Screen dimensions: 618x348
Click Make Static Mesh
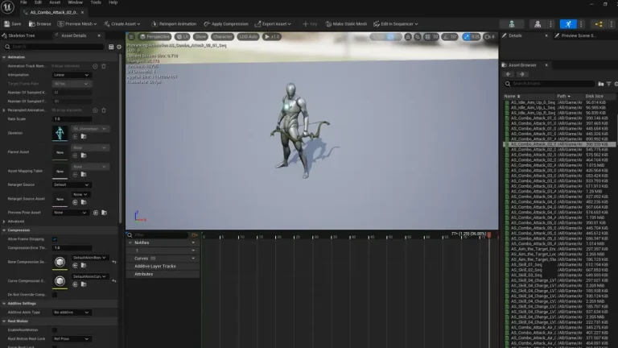pyautogui.click(x=346, y=24)
